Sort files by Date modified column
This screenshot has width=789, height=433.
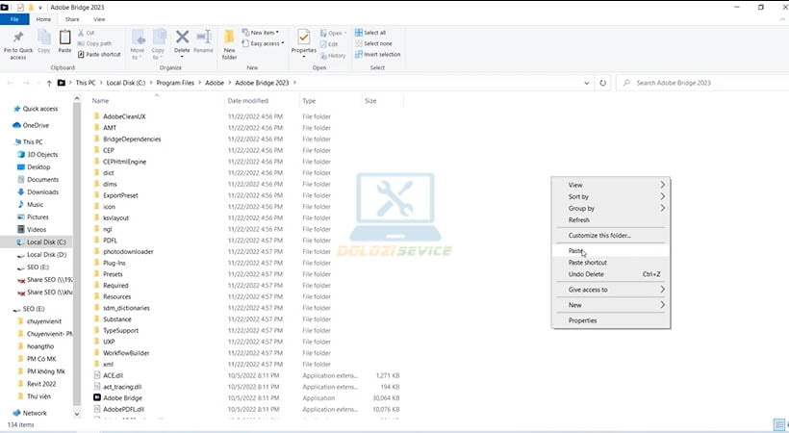click(x=248, y=100)
